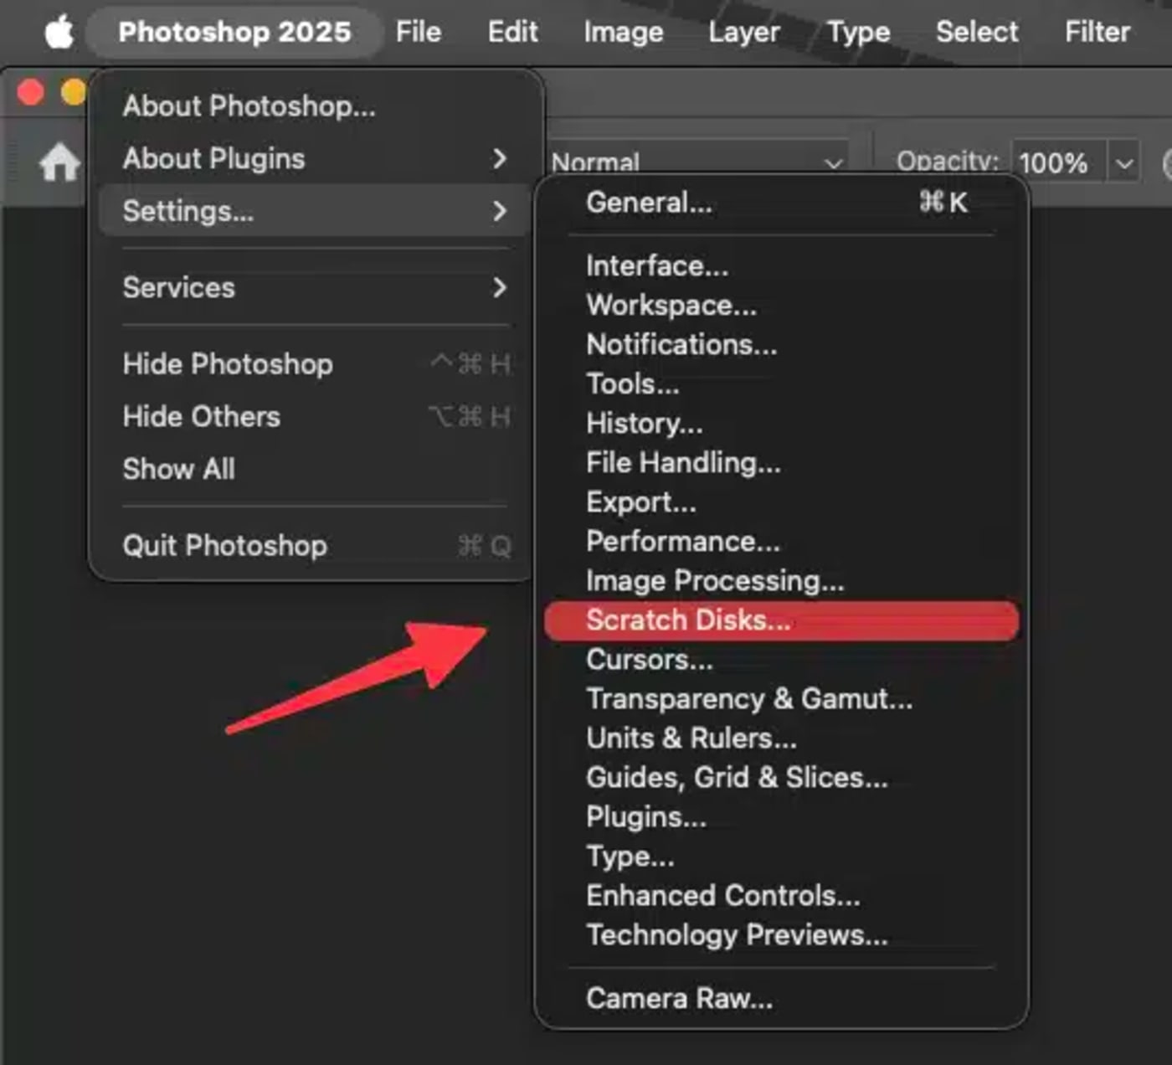
Task: Click the Apple logo menu
Action: click(x=59, y=33)
